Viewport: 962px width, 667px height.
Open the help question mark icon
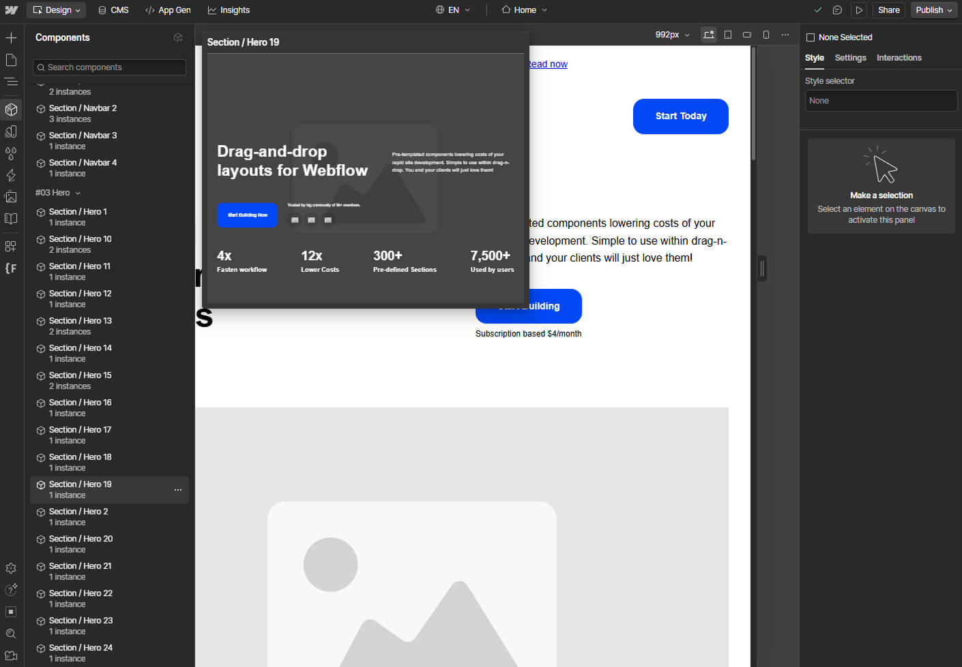coord(11,590)
